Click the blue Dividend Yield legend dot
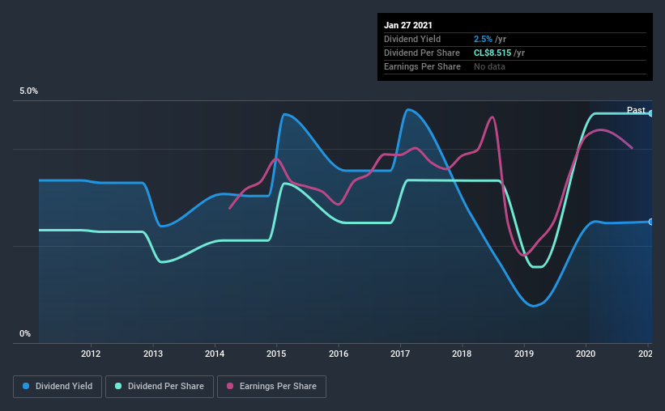665x411 pixels. [x=26, y=386]
